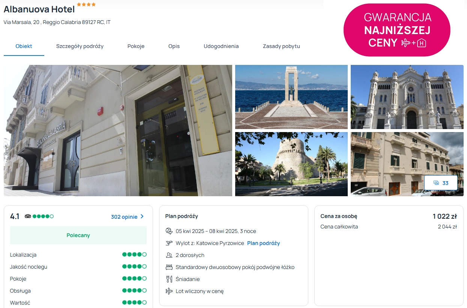Screen dimensions: 467x308
Task: Click the airplane departure icon near Katowice Pyrzowice
Action: point(169,243)
